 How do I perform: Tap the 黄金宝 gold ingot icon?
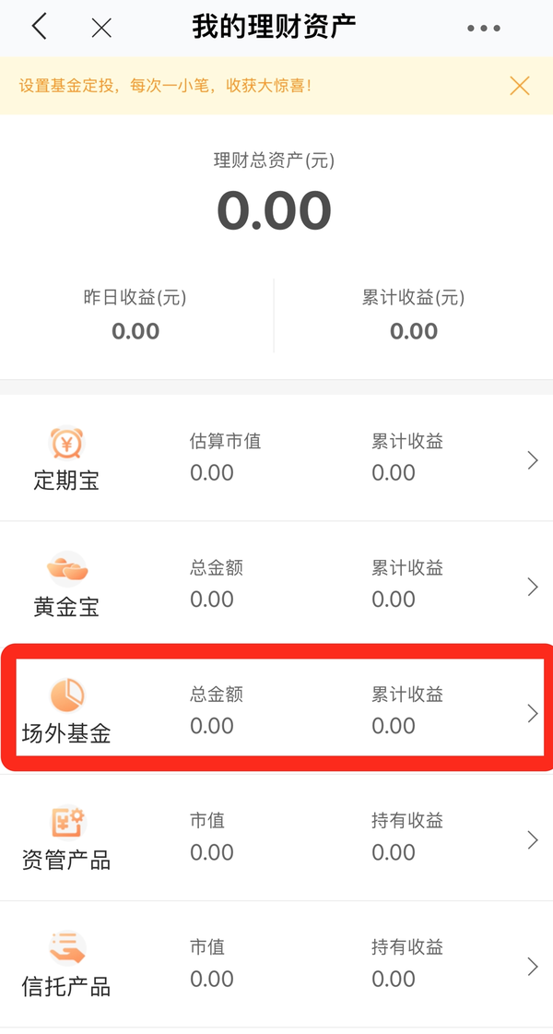(66, 569)
